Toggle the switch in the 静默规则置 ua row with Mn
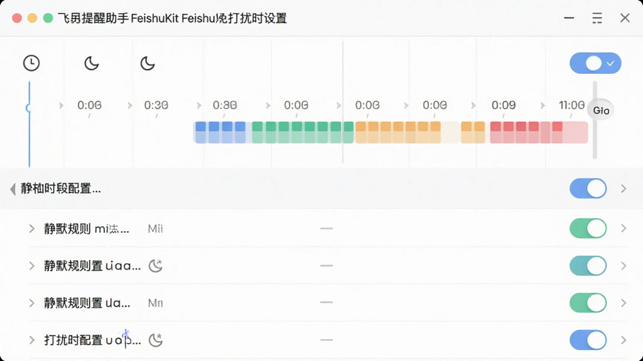This screenshot has width=643, height=361. pos(588,303)
